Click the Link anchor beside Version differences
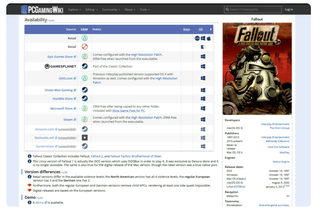Screen dimensions: 323x215 (65, 172)
